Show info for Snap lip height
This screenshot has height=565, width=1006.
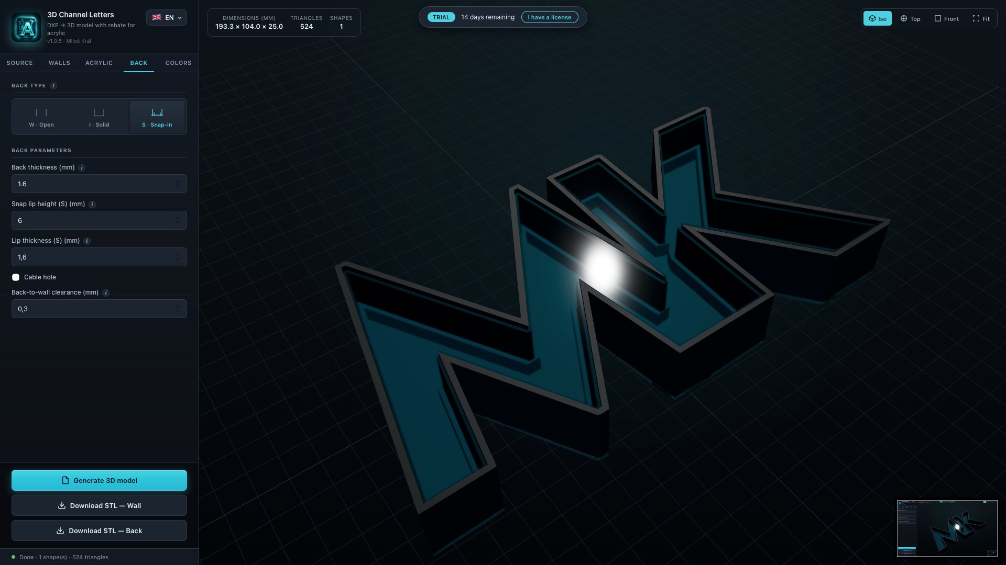[x=92, y=205]
